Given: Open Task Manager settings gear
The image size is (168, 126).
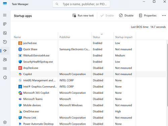Looking at the screenshot, I should pos(5,122).
